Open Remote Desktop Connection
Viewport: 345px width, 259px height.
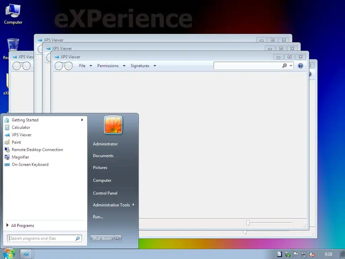pos(45,150)
